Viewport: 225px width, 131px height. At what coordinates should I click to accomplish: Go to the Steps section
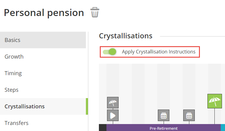click(x=43, y=90)
